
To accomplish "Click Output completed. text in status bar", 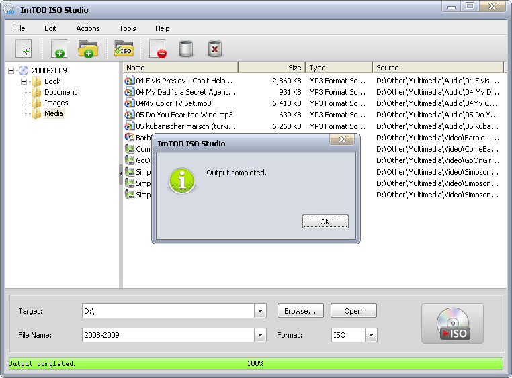I will [x=42, y=363].
